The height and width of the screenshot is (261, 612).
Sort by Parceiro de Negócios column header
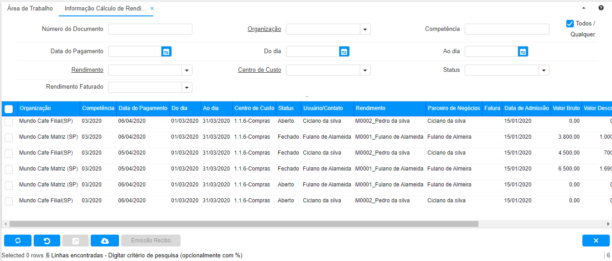454,108
